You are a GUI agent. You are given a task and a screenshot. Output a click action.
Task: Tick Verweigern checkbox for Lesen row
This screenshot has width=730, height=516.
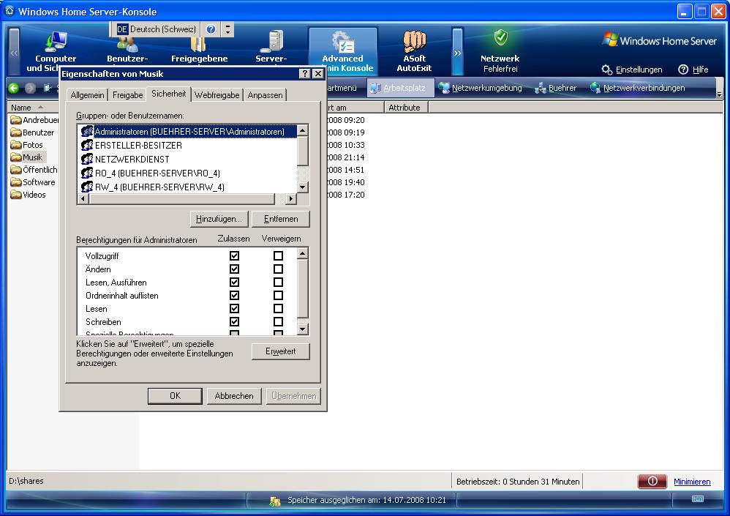coord(279,308)
